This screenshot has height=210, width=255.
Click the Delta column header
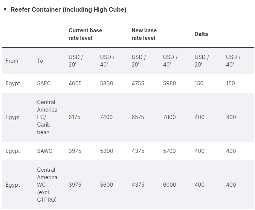(201, 34)
